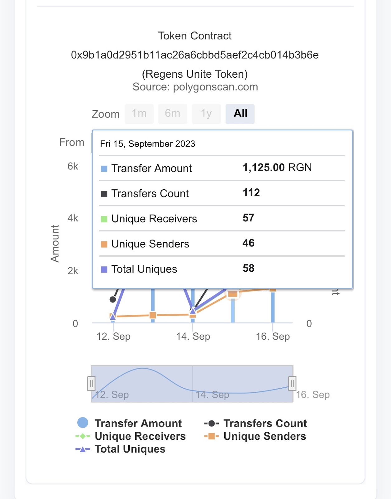Click the 'Token Contract' chart title
The image size is (391, 499).
pyautogui.click(x=195, y=36)
